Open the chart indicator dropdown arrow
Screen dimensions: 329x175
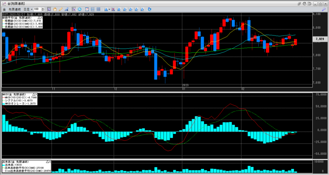pyautogui.click(x=109, y=9)
